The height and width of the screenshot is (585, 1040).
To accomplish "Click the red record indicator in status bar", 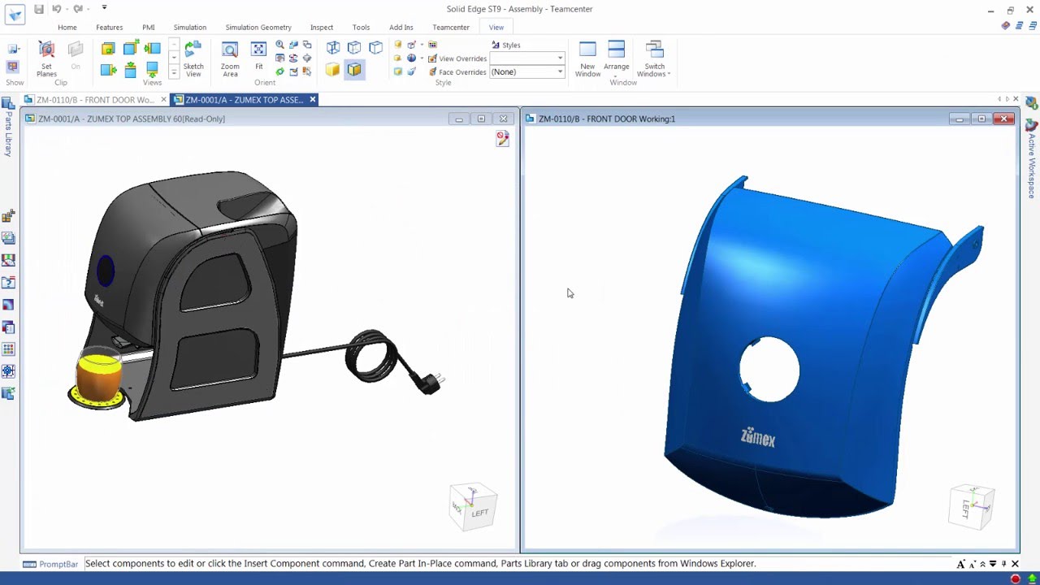I will point(1016,579).
